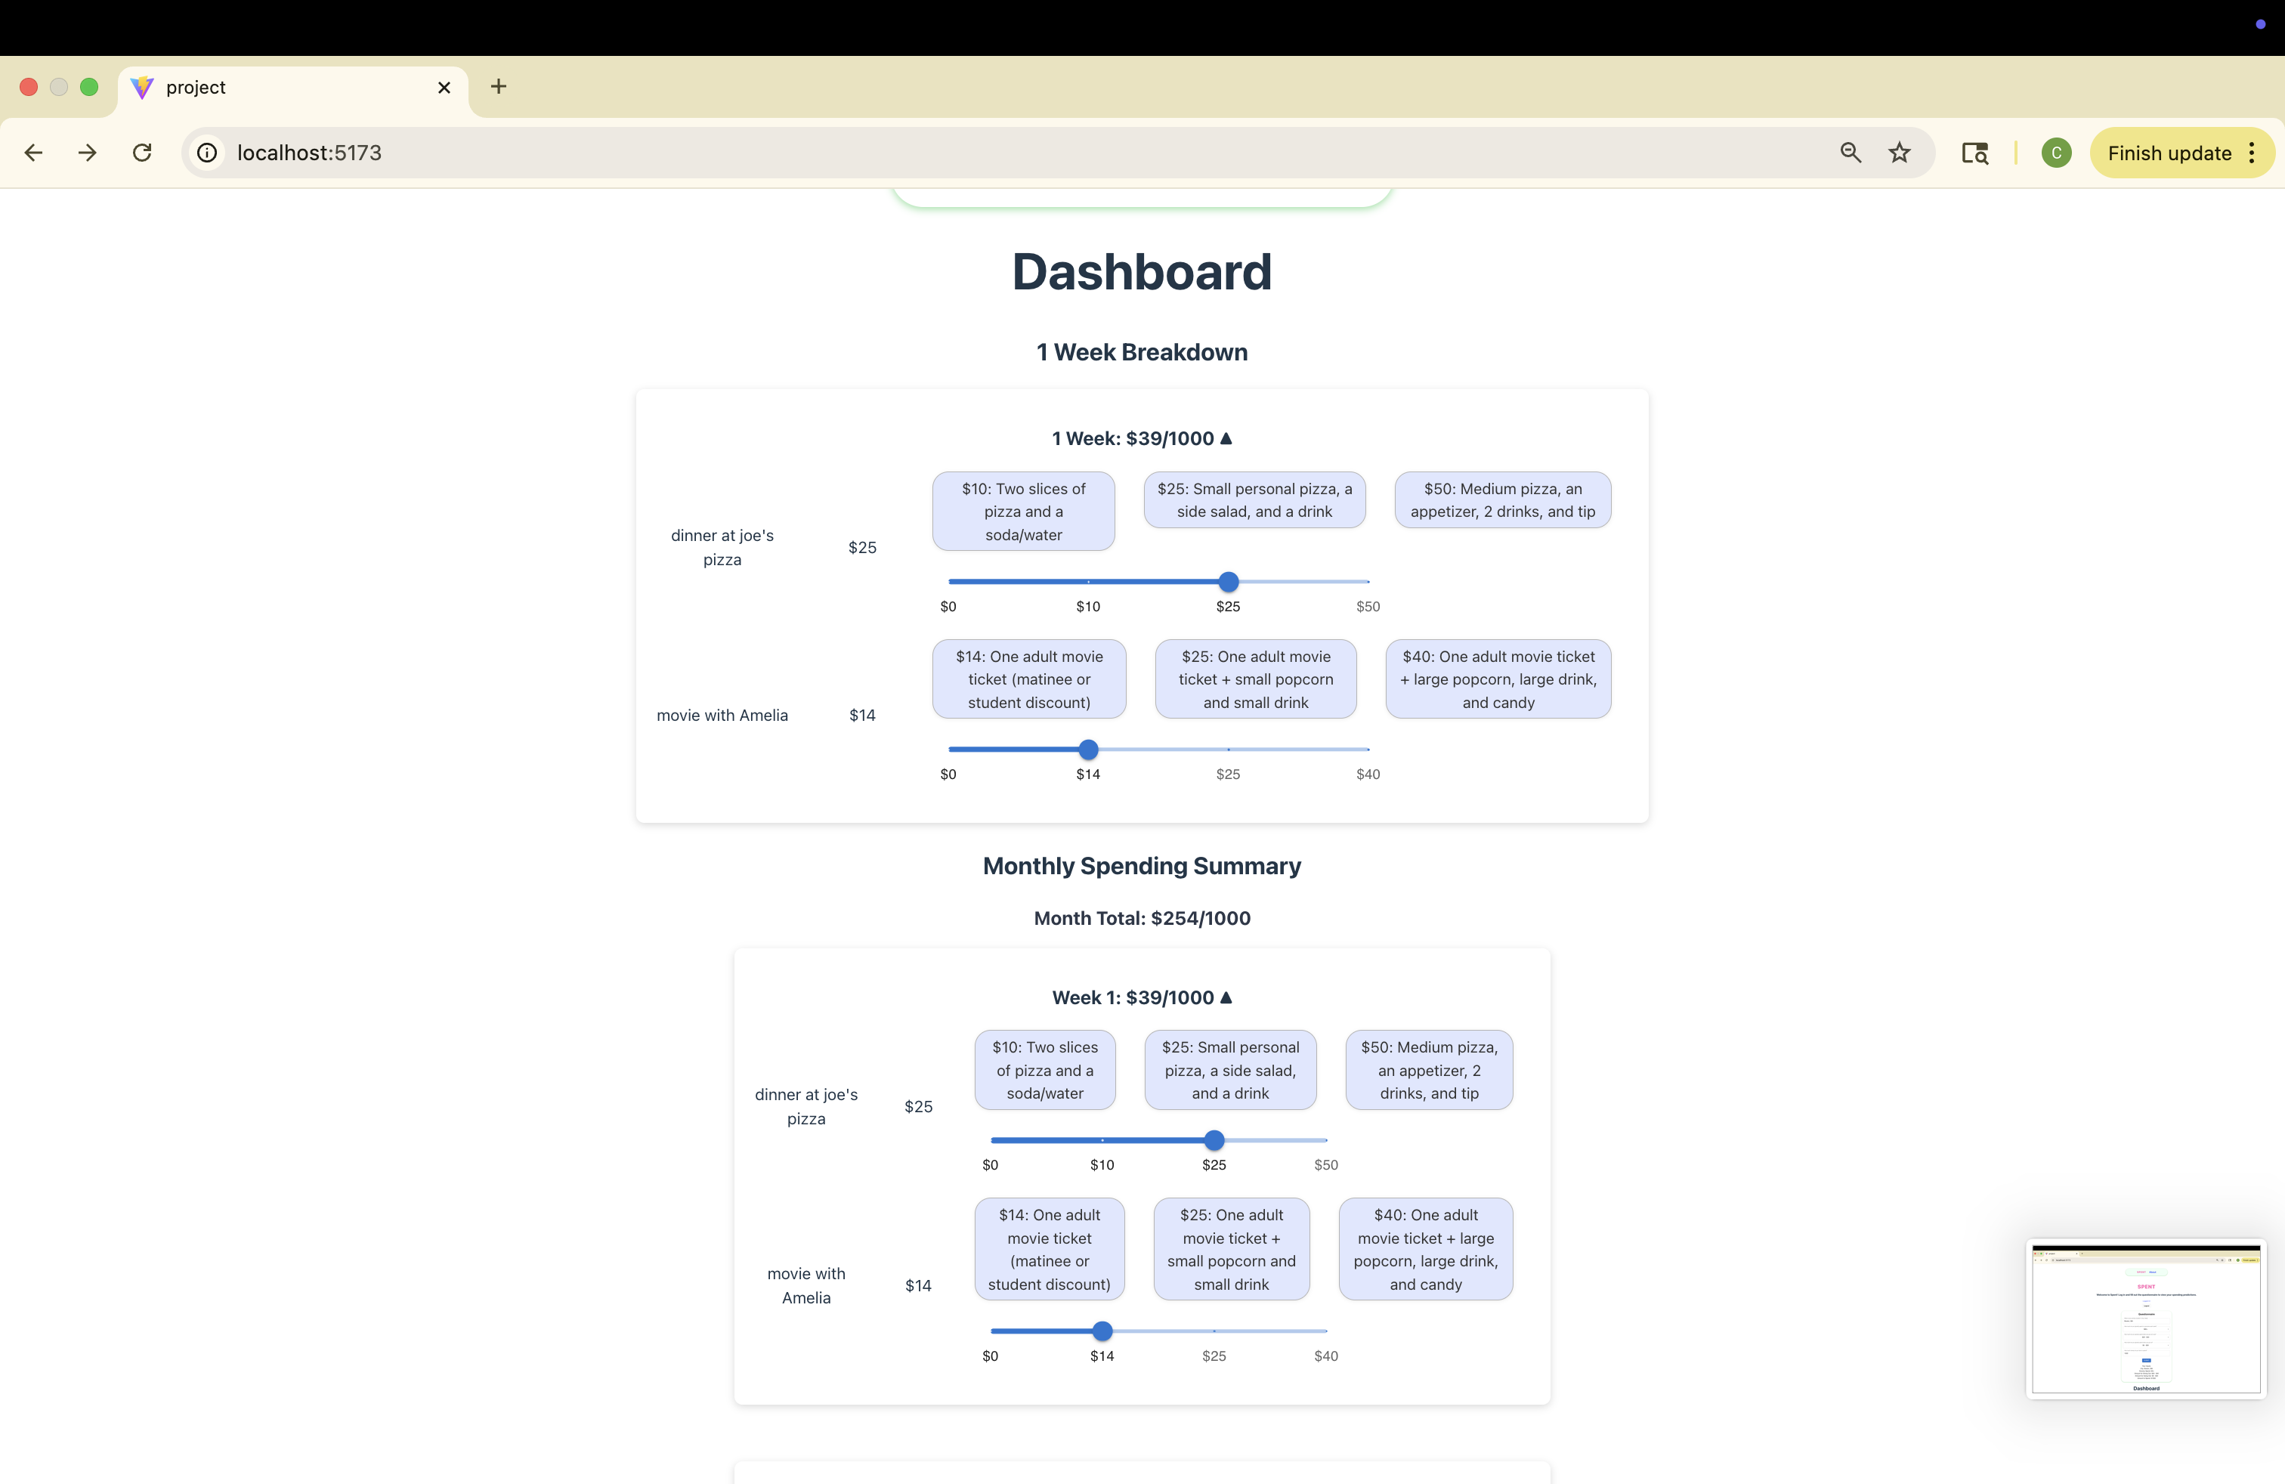2285x1484 pixels.
Task: Open Chrome three-dot menu
Action: pos(2253,153)
